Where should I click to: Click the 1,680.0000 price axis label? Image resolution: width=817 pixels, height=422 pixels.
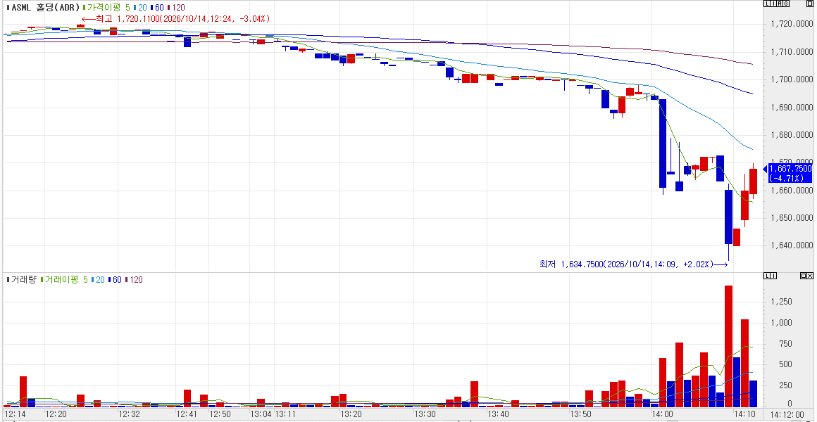click(792, 135)
